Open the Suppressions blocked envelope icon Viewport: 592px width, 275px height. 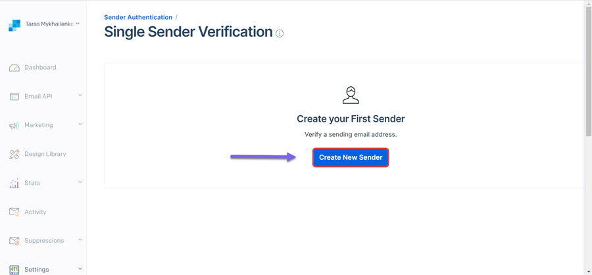pyautogui.click(x=14, y=241)
